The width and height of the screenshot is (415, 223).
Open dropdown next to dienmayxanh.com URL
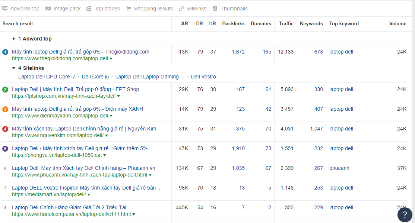coord(111,116)
